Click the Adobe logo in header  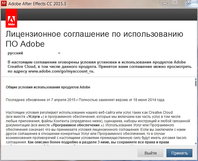click(x=12, y=18)
